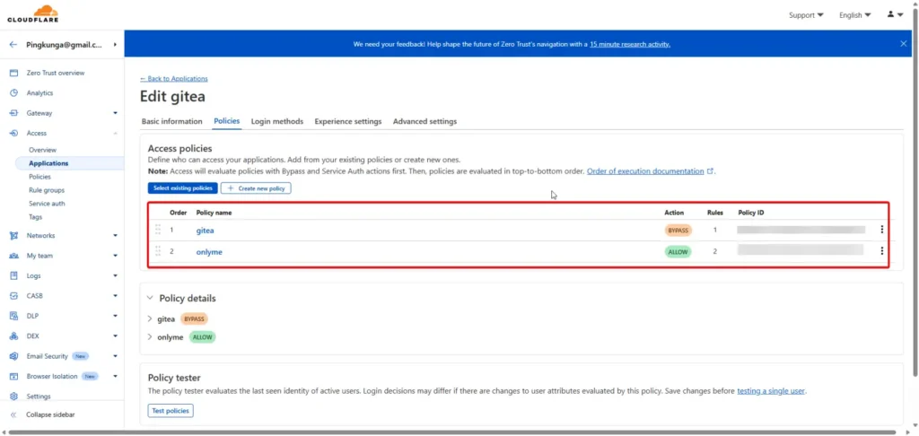Open Tags in the sidebar

36,217
